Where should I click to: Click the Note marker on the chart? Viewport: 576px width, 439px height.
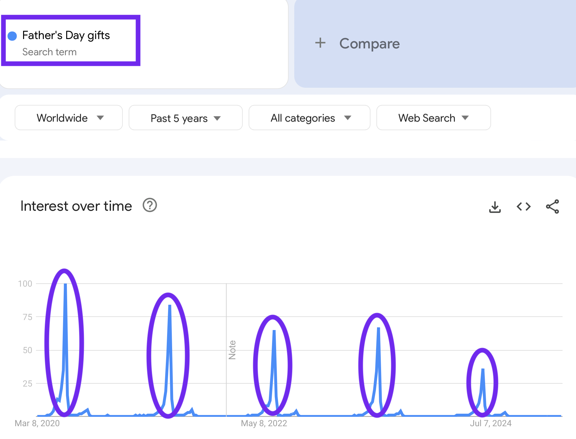[x=232, y=350]
